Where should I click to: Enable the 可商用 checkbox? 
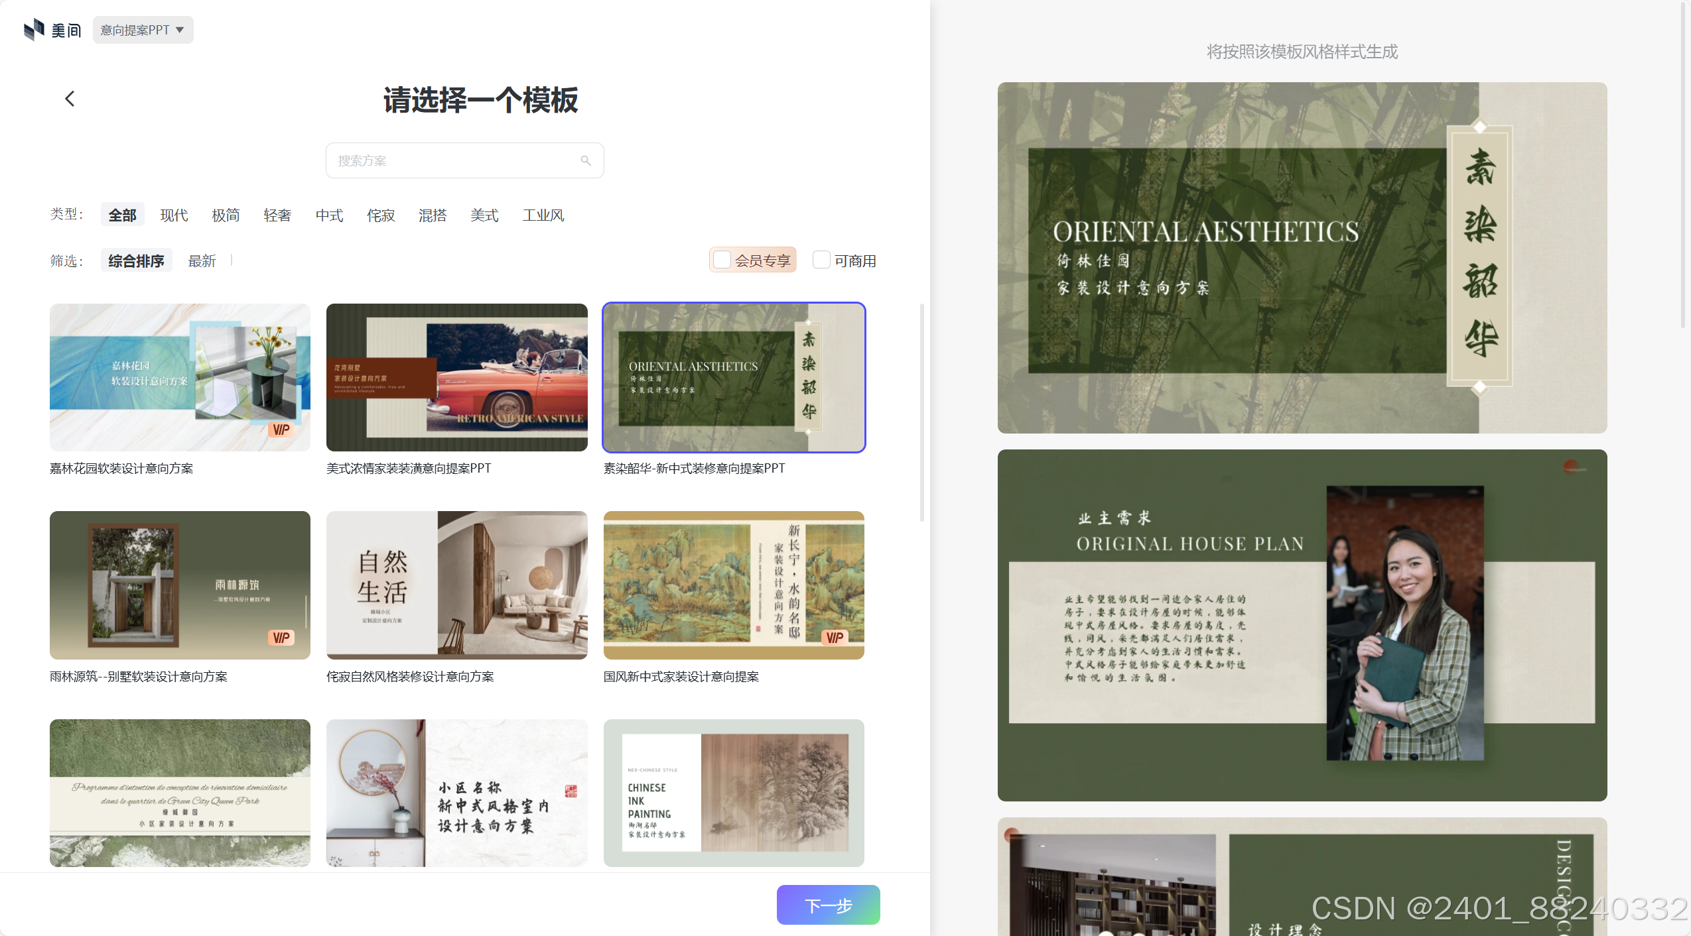coord(821,260)
